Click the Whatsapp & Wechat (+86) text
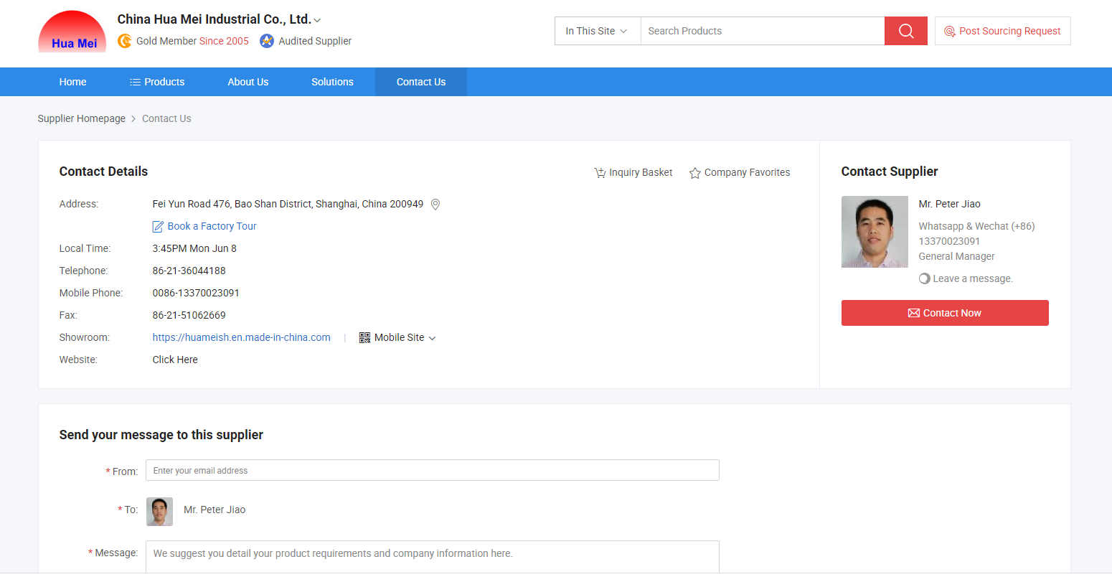This screenshot has width=1112, height=577. [x=976, y=226]
